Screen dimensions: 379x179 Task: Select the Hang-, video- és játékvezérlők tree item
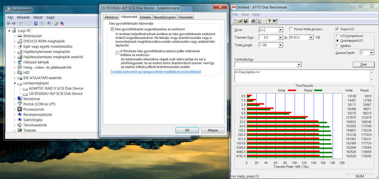47,67
